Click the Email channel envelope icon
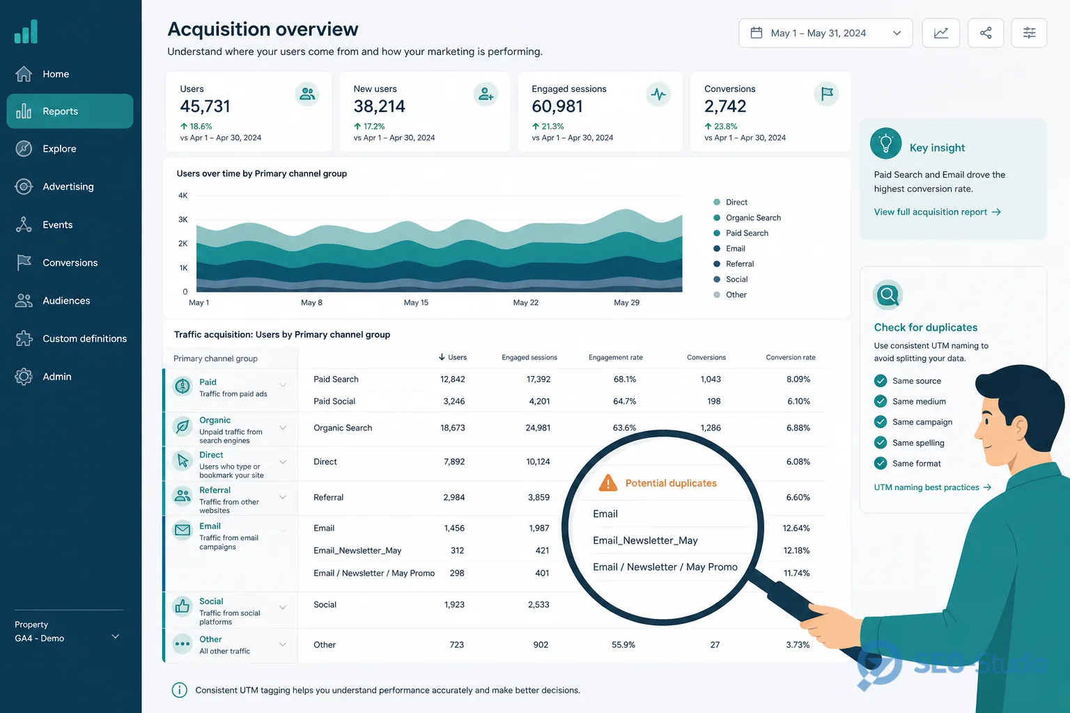The height and width of the screenshot is (713, 1070). tap(183, 530)
